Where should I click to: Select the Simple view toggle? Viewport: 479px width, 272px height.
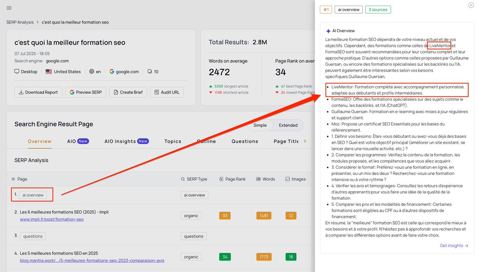coord(260,125)
